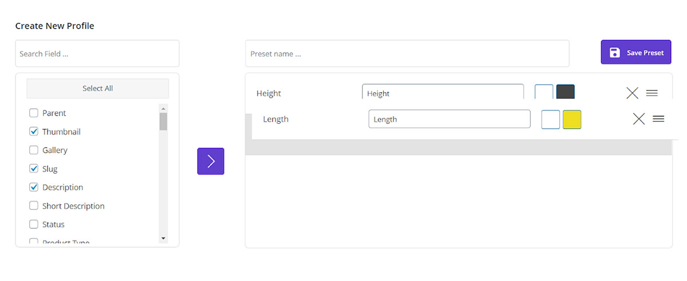Image resolution: width=687 pixels, height=281 pixels.
Task: Click the Select All button
Action: [97, 89]
